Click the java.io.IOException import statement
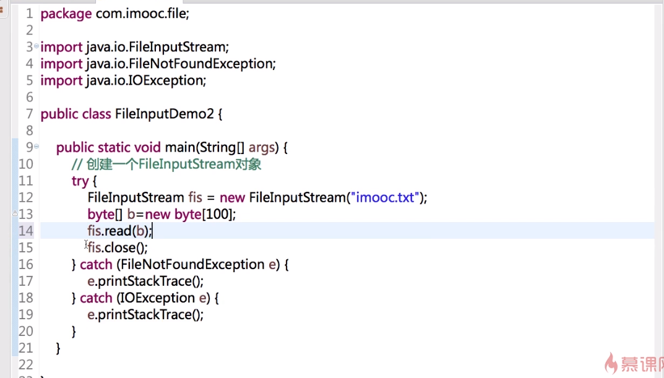 123,80
